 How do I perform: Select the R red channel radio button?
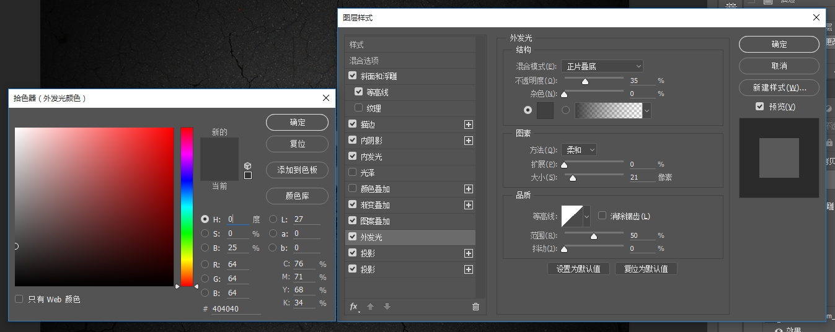(x=205, y=264)
